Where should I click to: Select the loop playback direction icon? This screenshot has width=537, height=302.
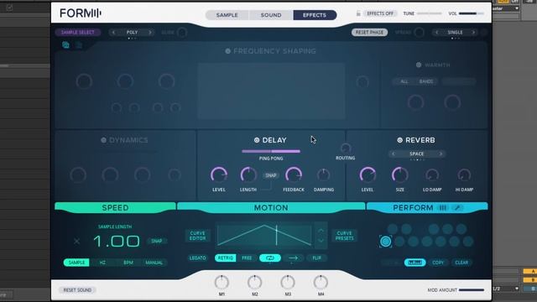pos(270,258)
